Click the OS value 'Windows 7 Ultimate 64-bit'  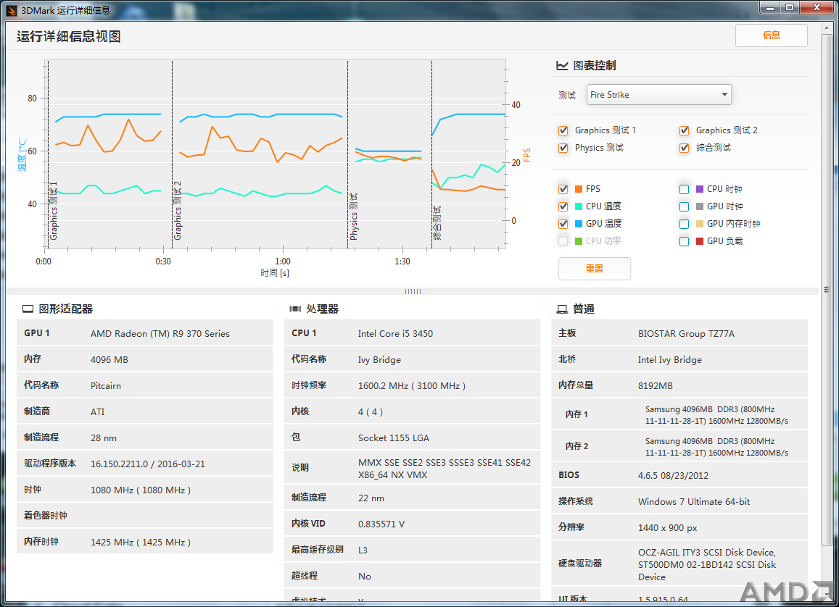coord(694,502)
